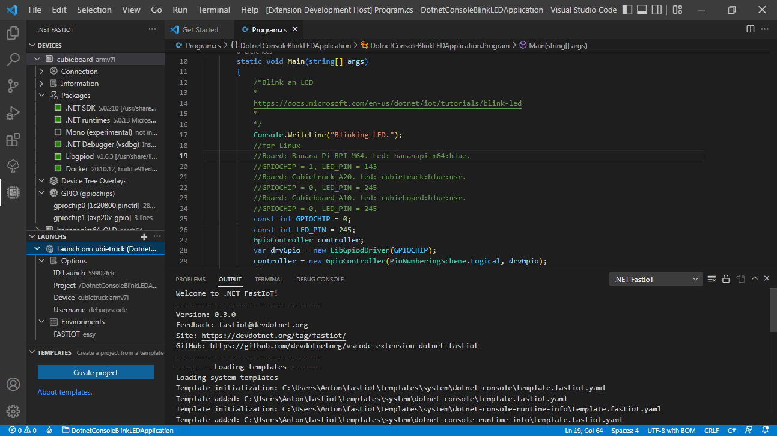The image size is (777, 436).
Task: Split the editor to the right
Action: pos(750,29)
